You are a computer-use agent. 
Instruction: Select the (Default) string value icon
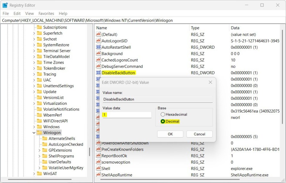(x=98, y=34)
